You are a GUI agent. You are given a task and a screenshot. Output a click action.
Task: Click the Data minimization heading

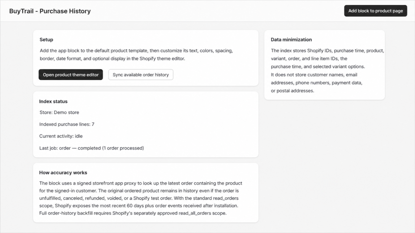click(291, 40)
